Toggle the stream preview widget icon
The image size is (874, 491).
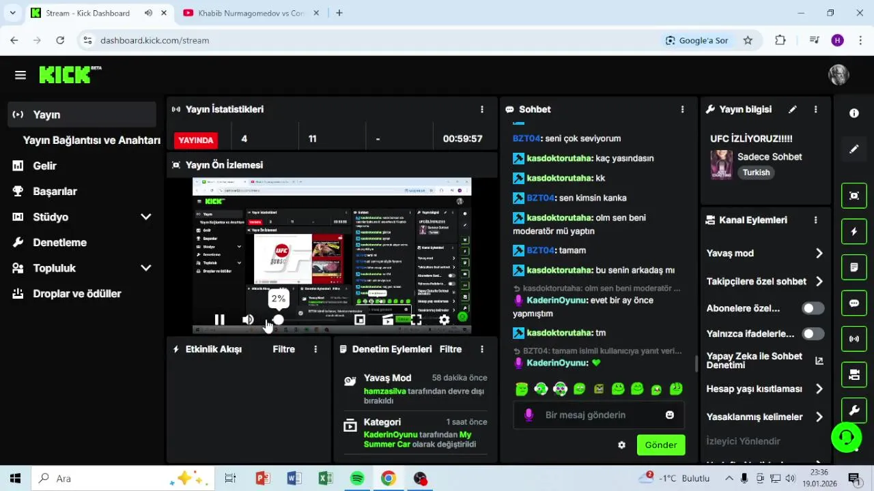pos(854,196)
